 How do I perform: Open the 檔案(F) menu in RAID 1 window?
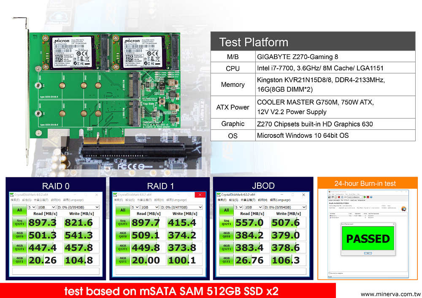click(118, 200)
